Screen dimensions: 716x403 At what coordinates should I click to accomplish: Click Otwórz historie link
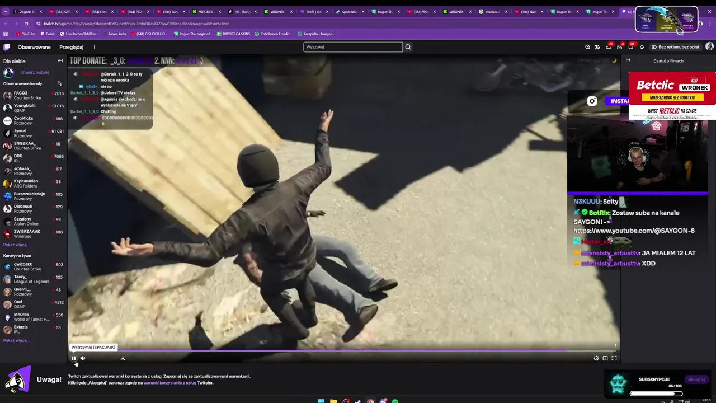[35, 72]
